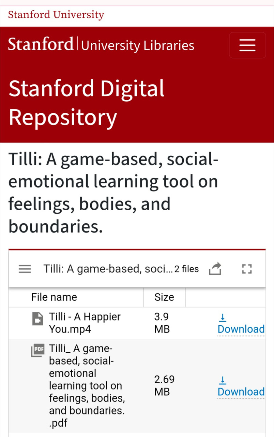Click the PDF file icon

[37, 350]
